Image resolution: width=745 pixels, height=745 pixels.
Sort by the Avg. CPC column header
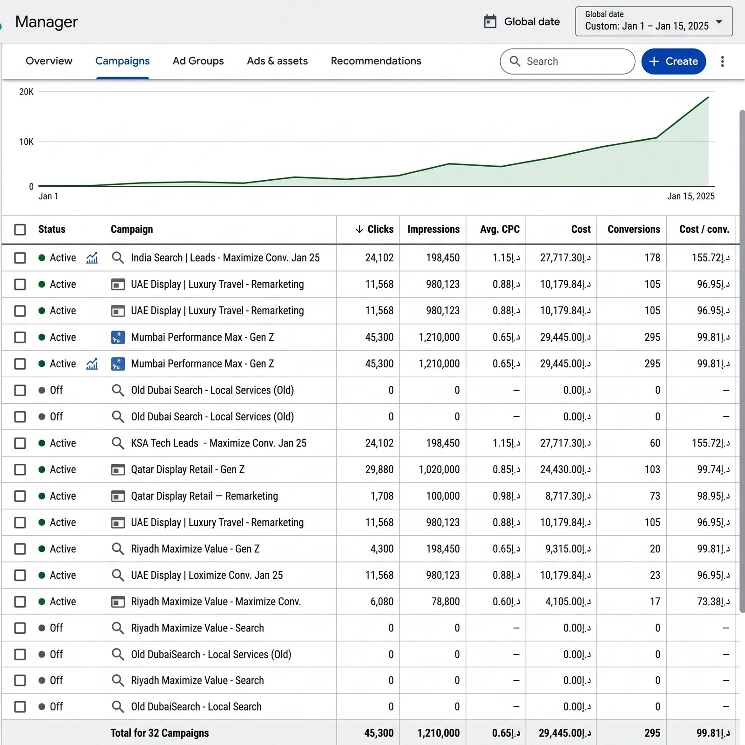tap(500, 229)
